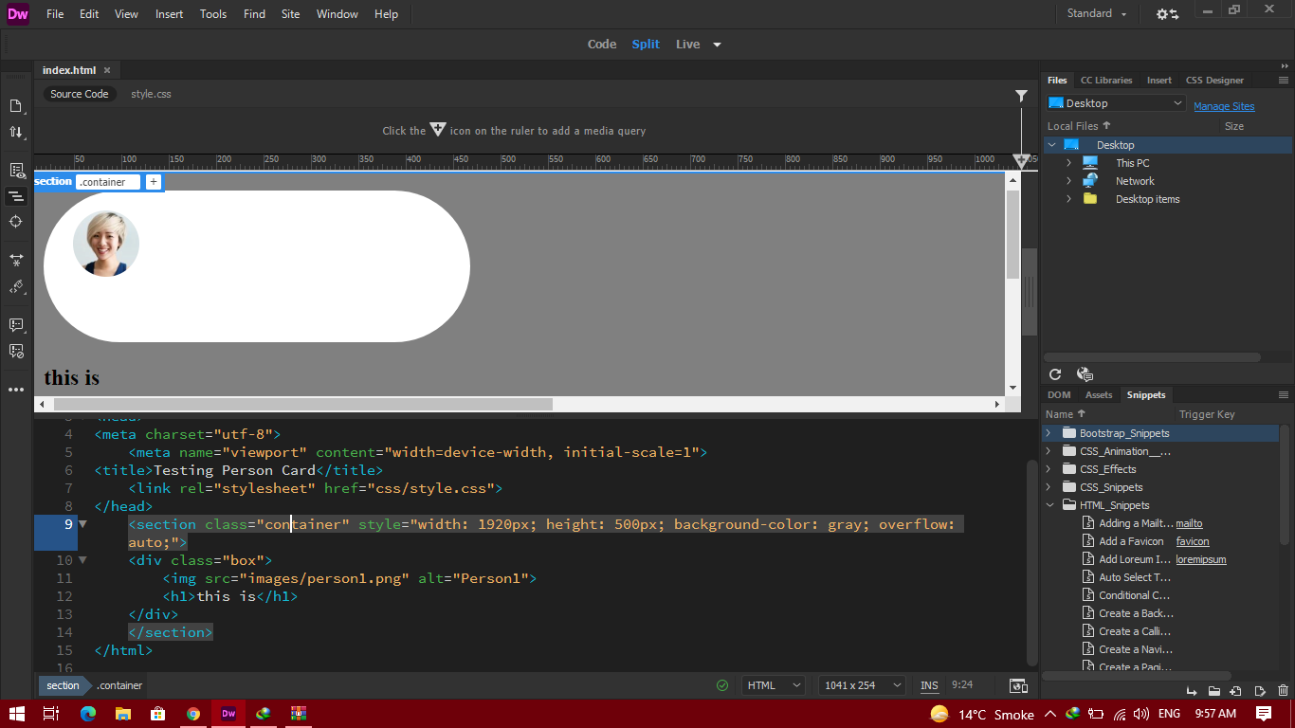The height and width of the screenshot is (728, 1295).
Task: Collapse the HTML_Snippets folder
Action: (x=1048, y=505)
